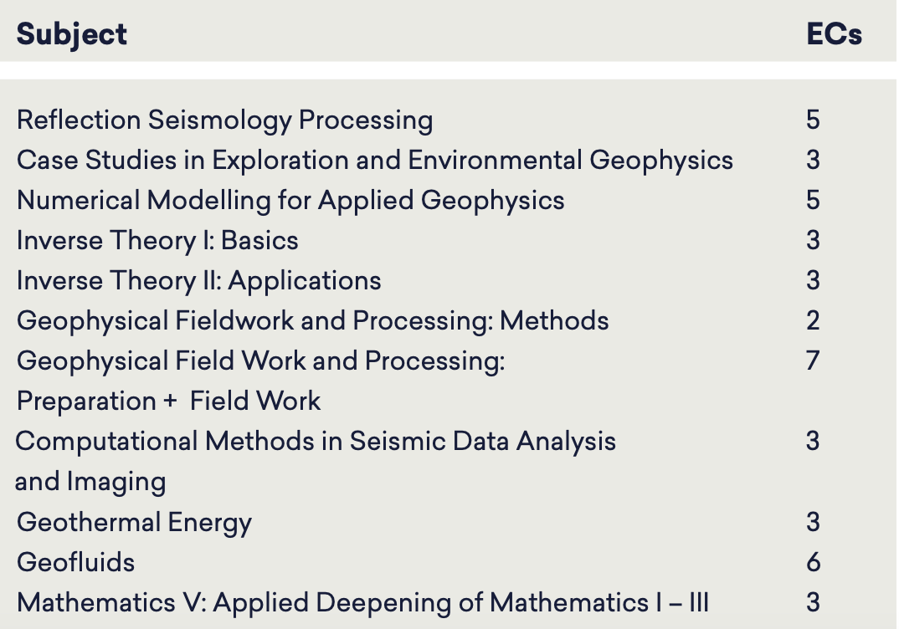Click the 5 ECs value for Reflection Seismology

[x=813, y=120]
